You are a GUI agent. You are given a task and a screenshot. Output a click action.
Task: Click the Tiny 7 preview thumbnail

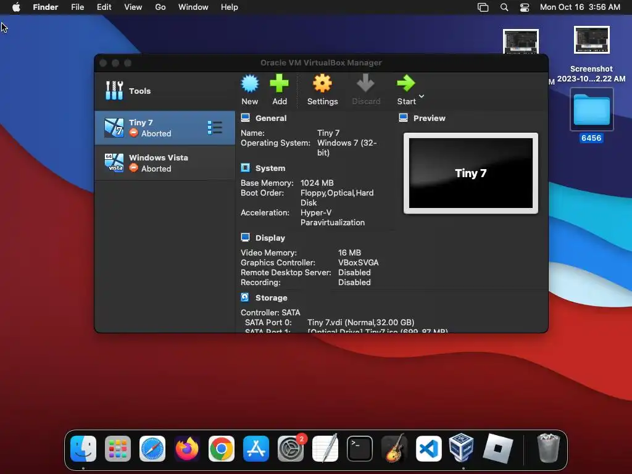point(471,173)
